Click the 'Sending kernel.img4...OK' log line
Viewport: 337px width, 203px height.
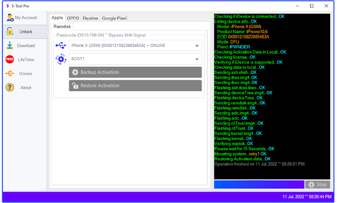coord(238,134)
